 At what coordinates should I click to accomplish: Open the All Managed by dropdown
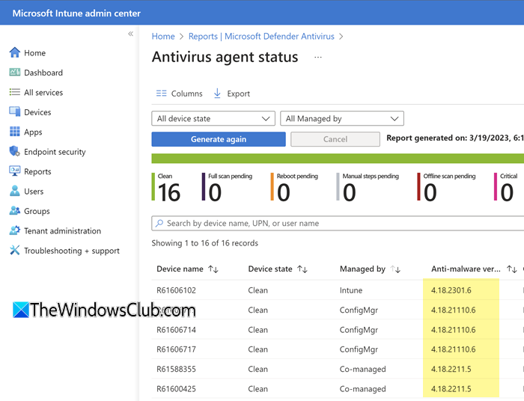[x=342, y=119]
